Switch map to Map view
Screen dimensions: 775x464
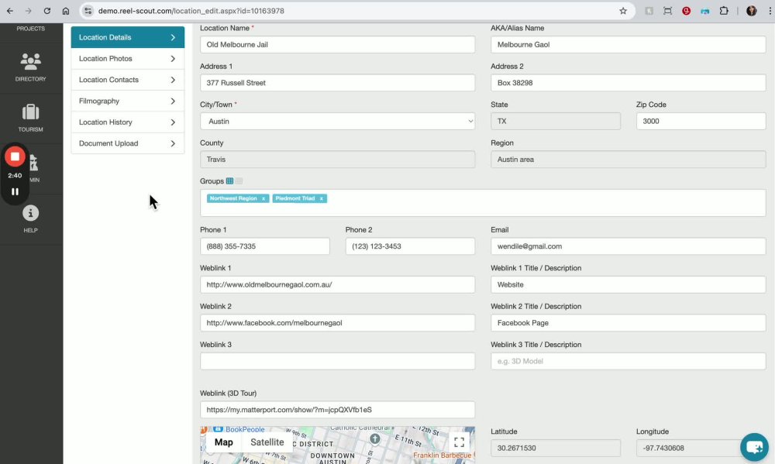pyautogui.click(x=223, y=442)
